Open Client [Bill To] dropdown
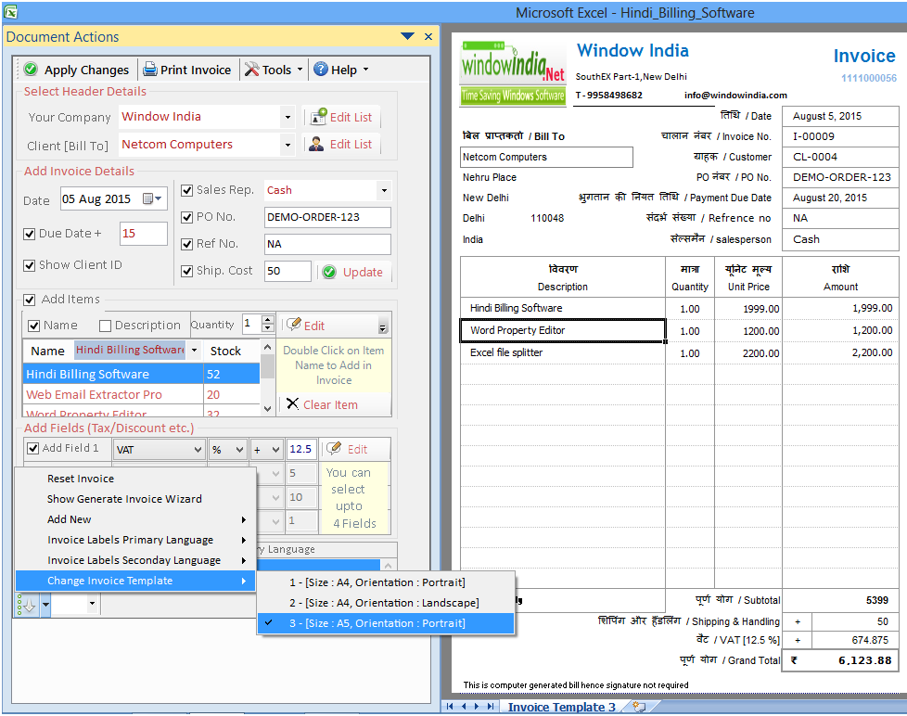 click(x=287, y=145)
